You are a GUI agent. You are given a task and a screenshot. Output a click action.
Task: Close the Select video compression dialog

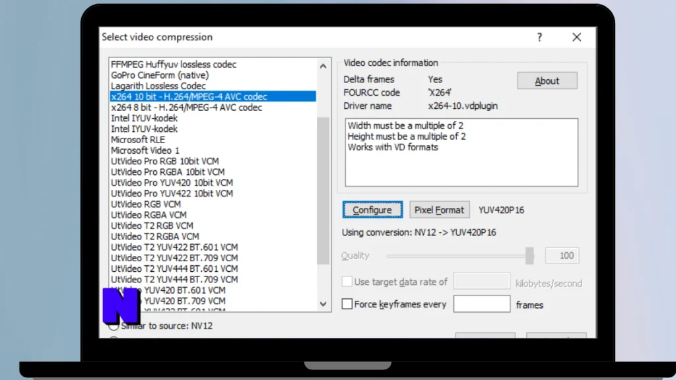[x=576, y=38]
